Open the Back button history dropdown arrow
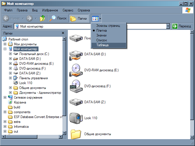This screenshot has height=146, width=195. (23, 19)
